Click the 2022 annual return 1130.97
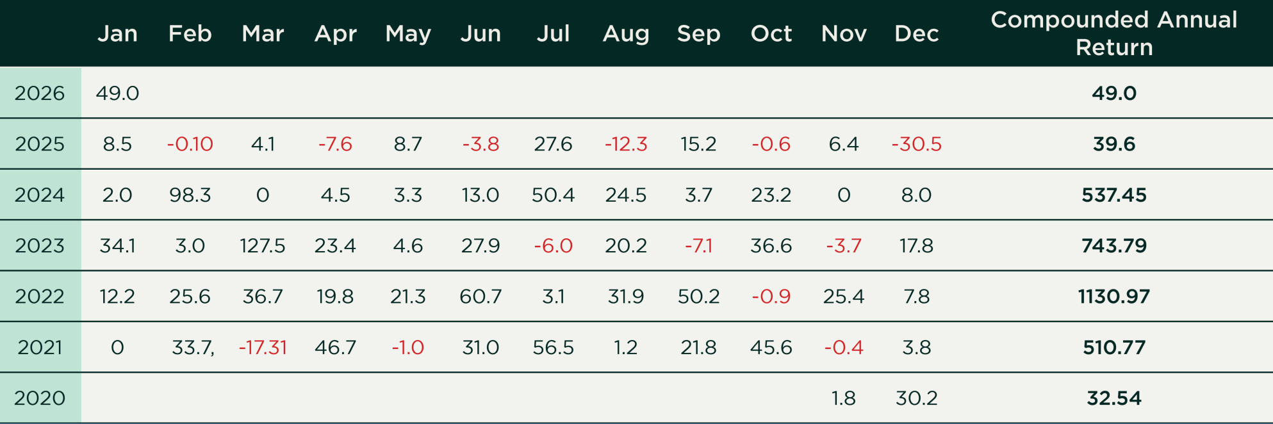Screen dimensions: 1273x424 click(1113, 297)
